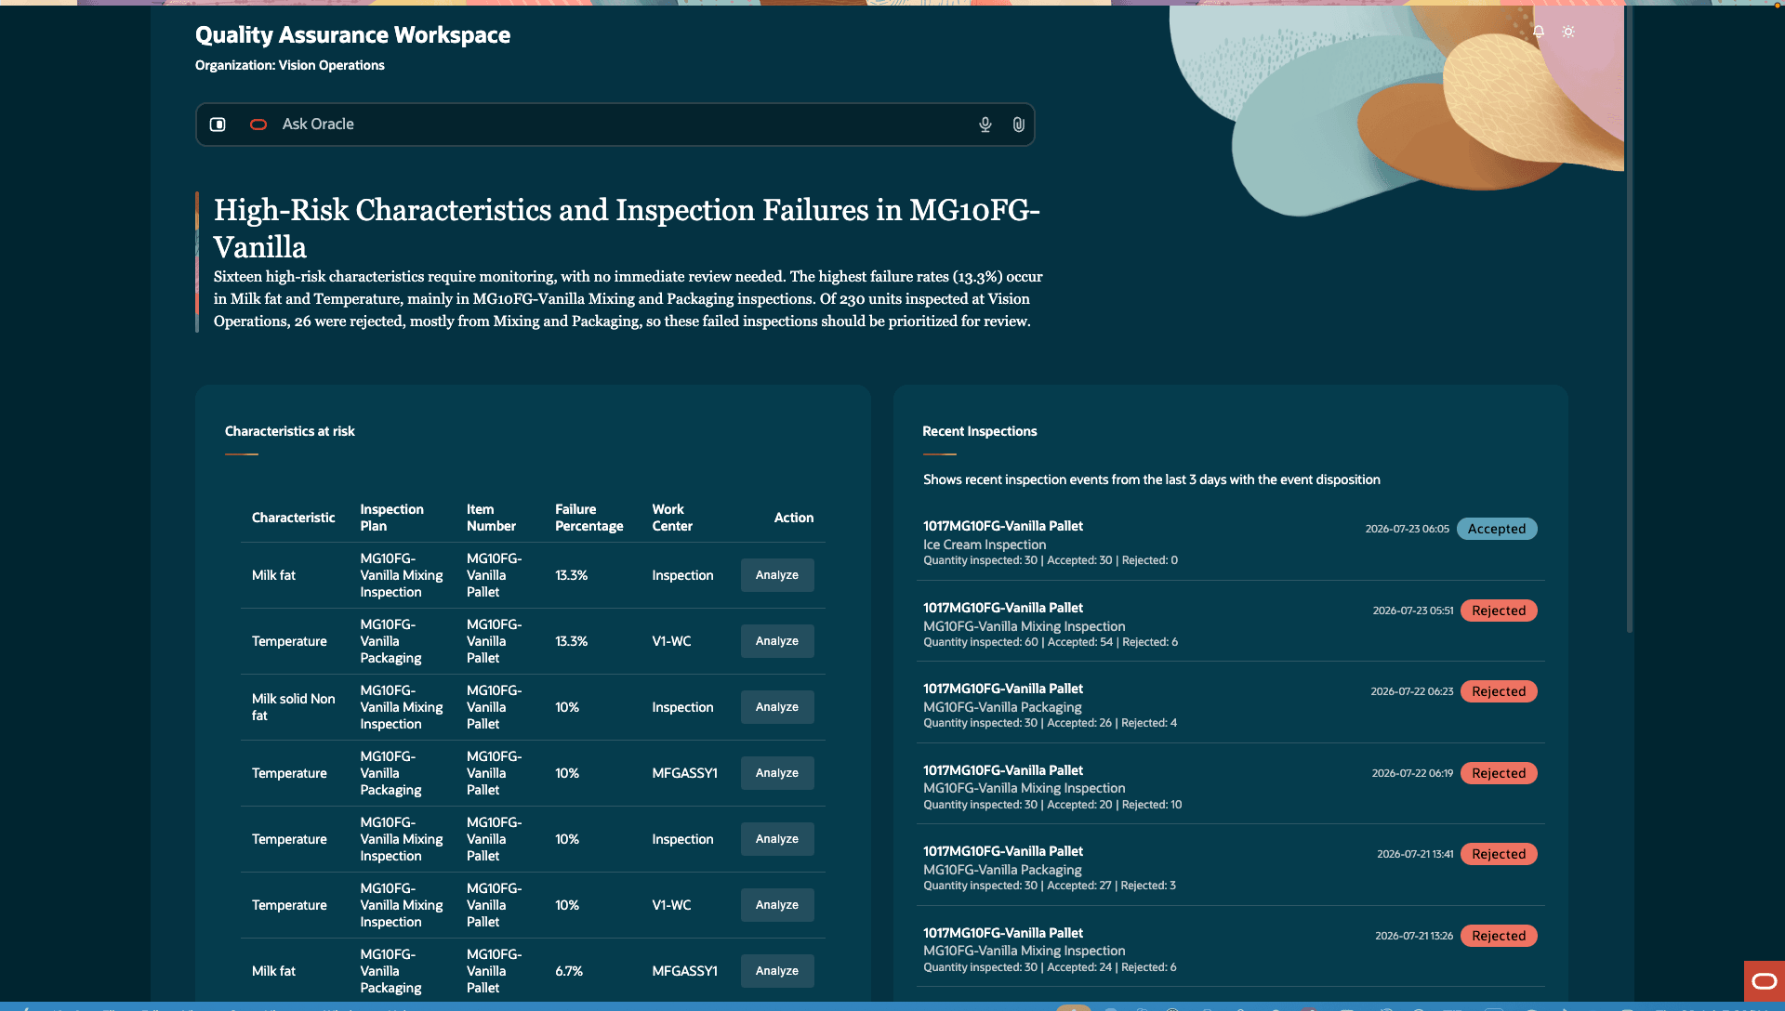Click the Failure Percentage column header
The image size is (1785, 1011).
(x=588, y=518)
